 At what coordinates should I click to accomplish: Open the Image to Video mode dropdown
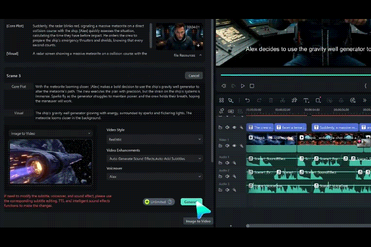(x=50, y=134)
